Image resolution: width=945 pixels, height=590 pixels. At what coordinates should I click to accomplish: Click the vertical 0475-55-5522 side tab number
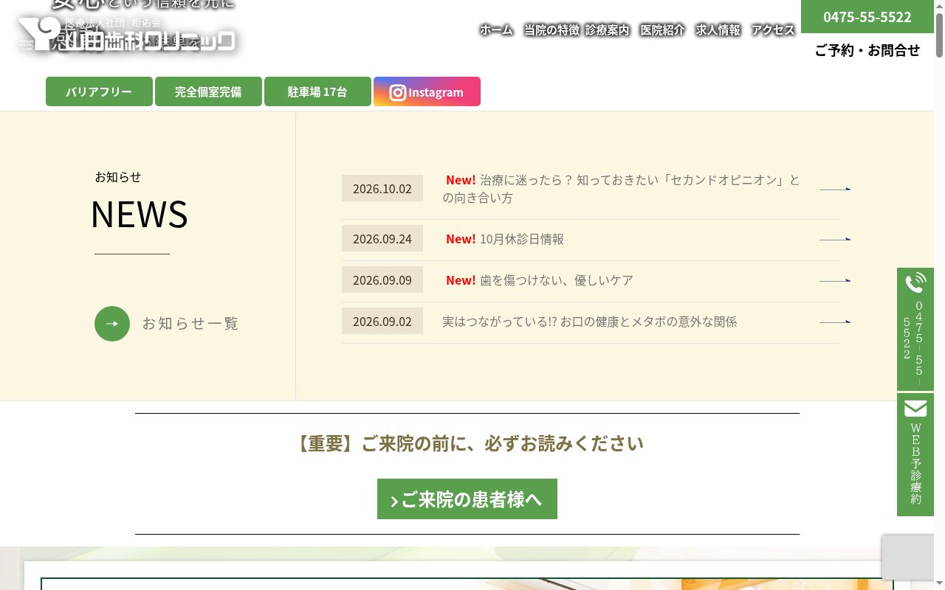(x=913, y=341)
